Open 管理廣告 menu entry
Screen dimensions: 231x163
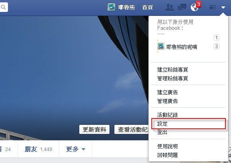coord(168,101)
